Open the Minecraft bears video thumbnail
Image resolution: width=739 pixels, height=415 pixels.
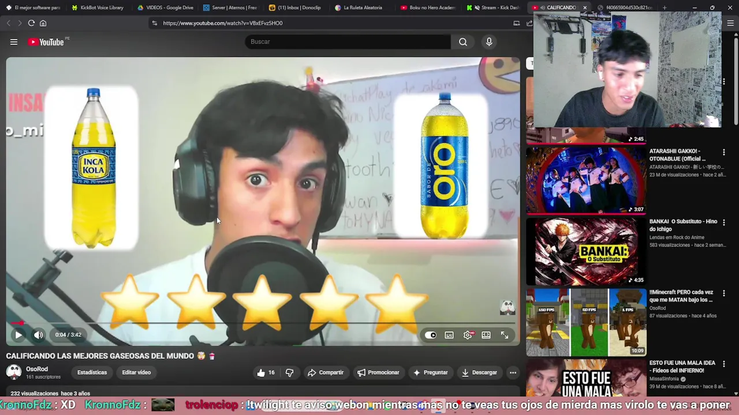pyautogui.click(x=586, y=322)
